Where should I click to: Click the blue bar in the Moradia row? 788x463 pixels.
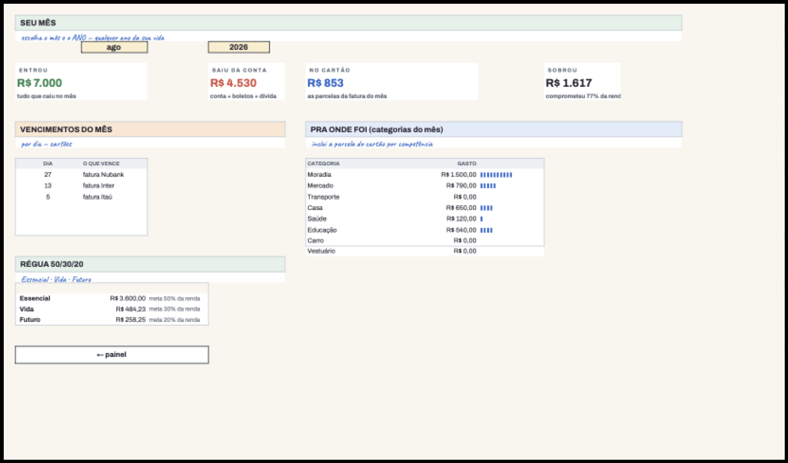tap(496, 175)
